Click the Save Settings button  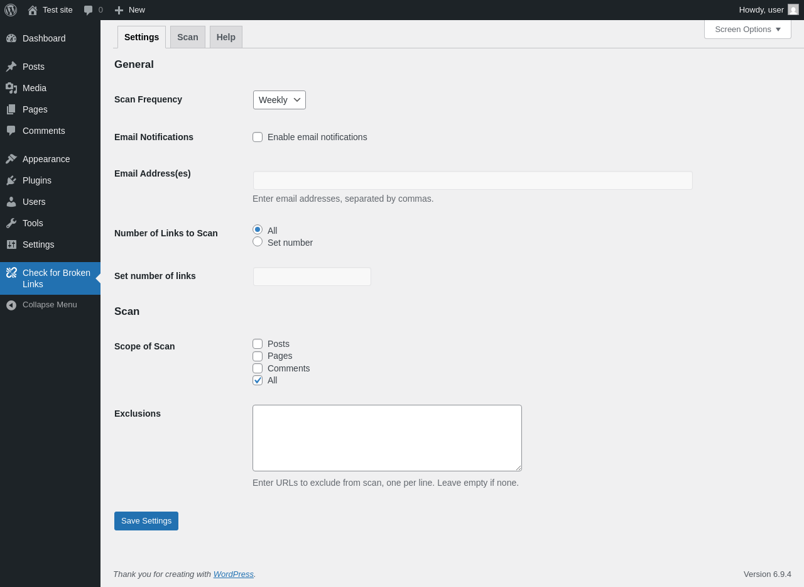coord(146,521)
